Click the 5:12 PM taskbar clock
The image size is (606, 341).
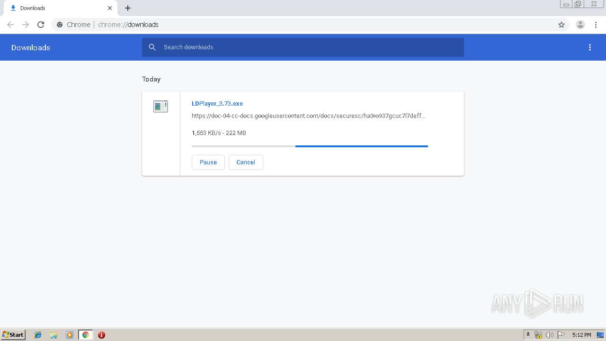click(x=581, y=335)
